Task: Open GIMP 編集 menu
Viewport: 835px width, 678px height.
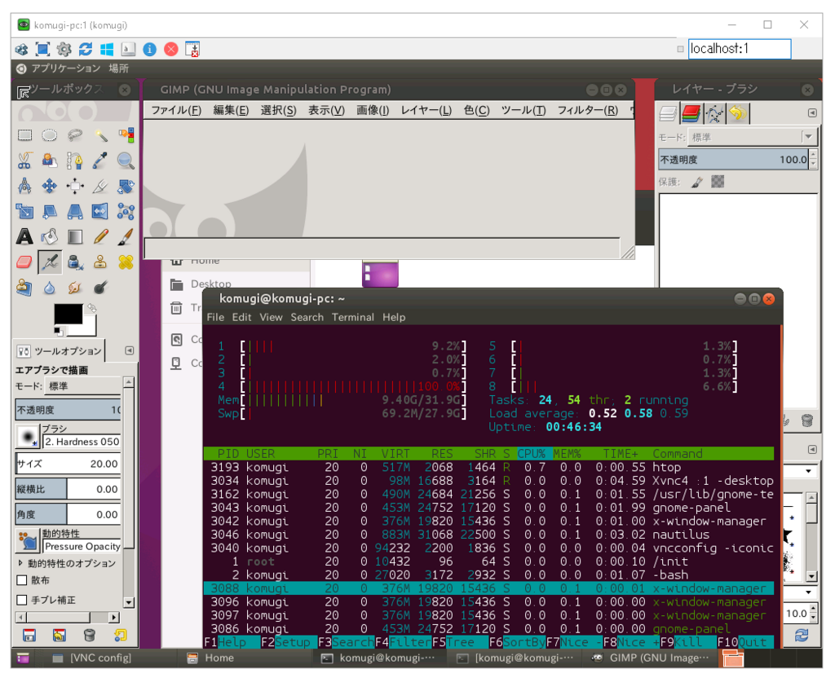Action: [231, 110]
